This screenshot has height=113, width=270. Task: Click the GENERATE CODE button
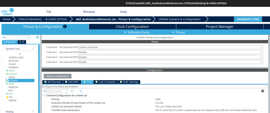pos(248,19)
